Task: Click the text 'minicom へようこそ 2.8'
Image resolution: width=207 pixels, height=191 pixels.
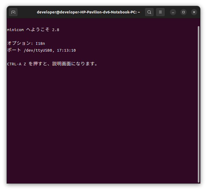Action: pos(33,30)
